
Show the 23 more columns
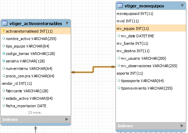point(36,112)
